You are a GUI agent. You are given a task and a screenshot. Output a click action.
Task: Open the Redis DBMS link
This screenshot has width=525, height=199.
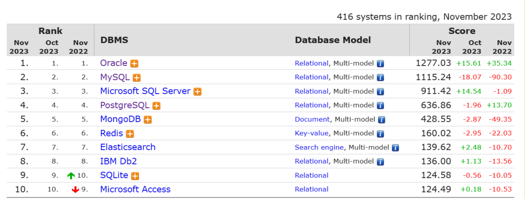(x=111, y=133)
